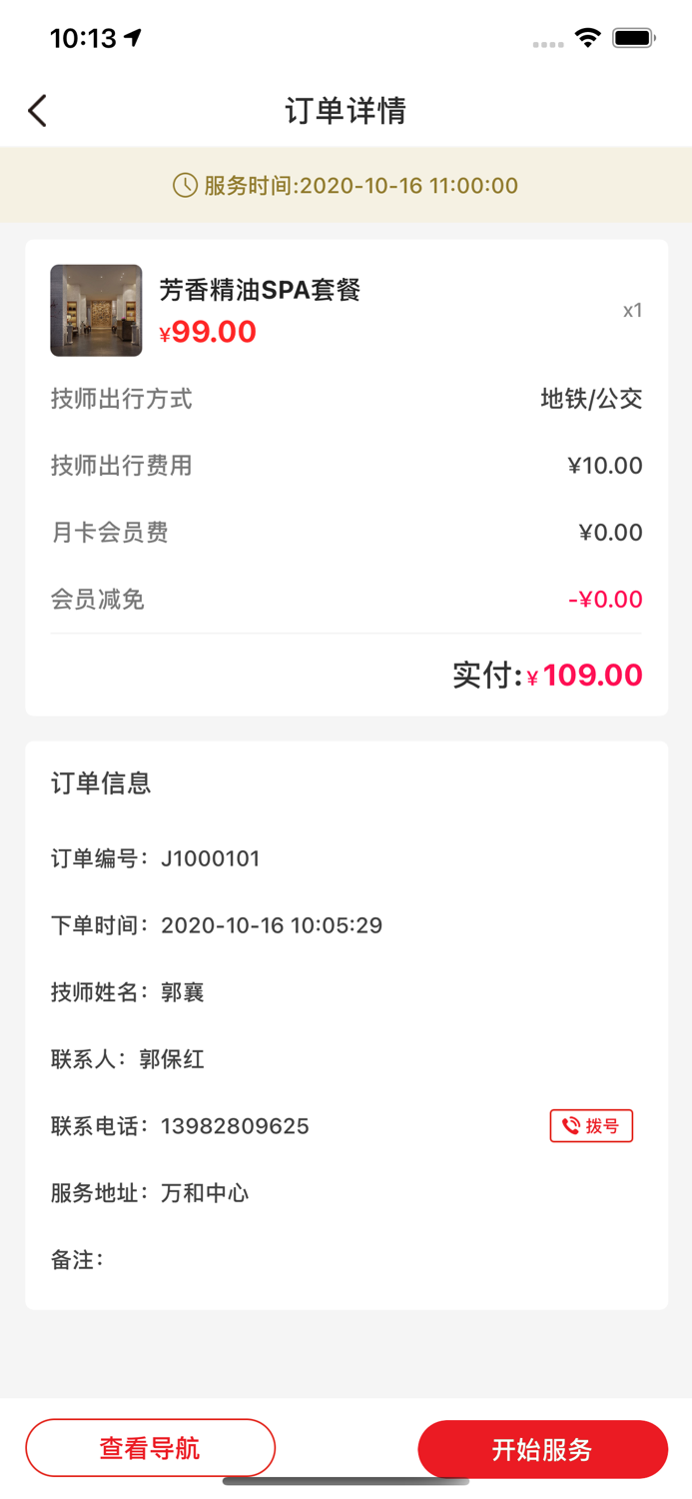Start service via 开始服务 button

[x=542, y=1448]
